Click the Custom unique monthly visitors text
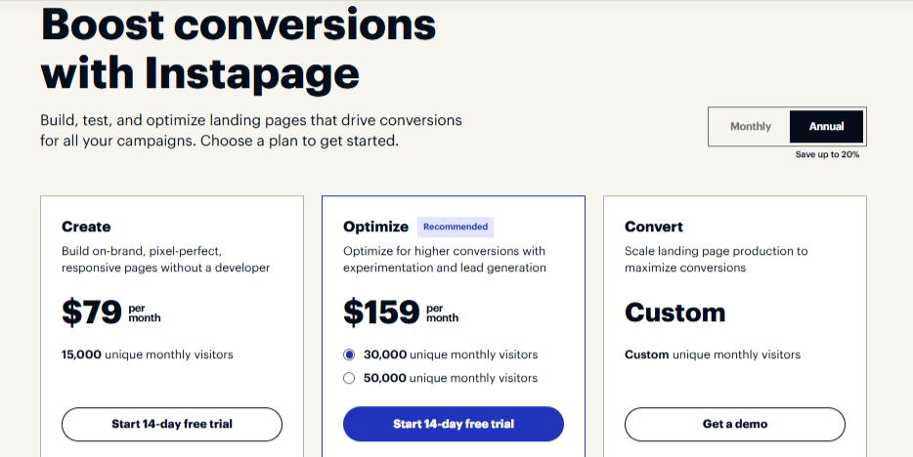 [x=712, y=354]
